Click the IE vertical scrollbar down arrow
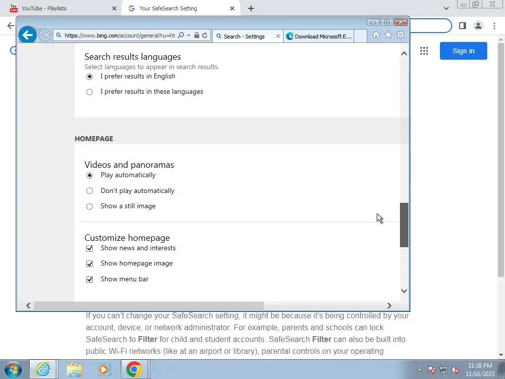The width and height of the screenshot is (505, 379). pyautogui.click(x=404, y=291)
